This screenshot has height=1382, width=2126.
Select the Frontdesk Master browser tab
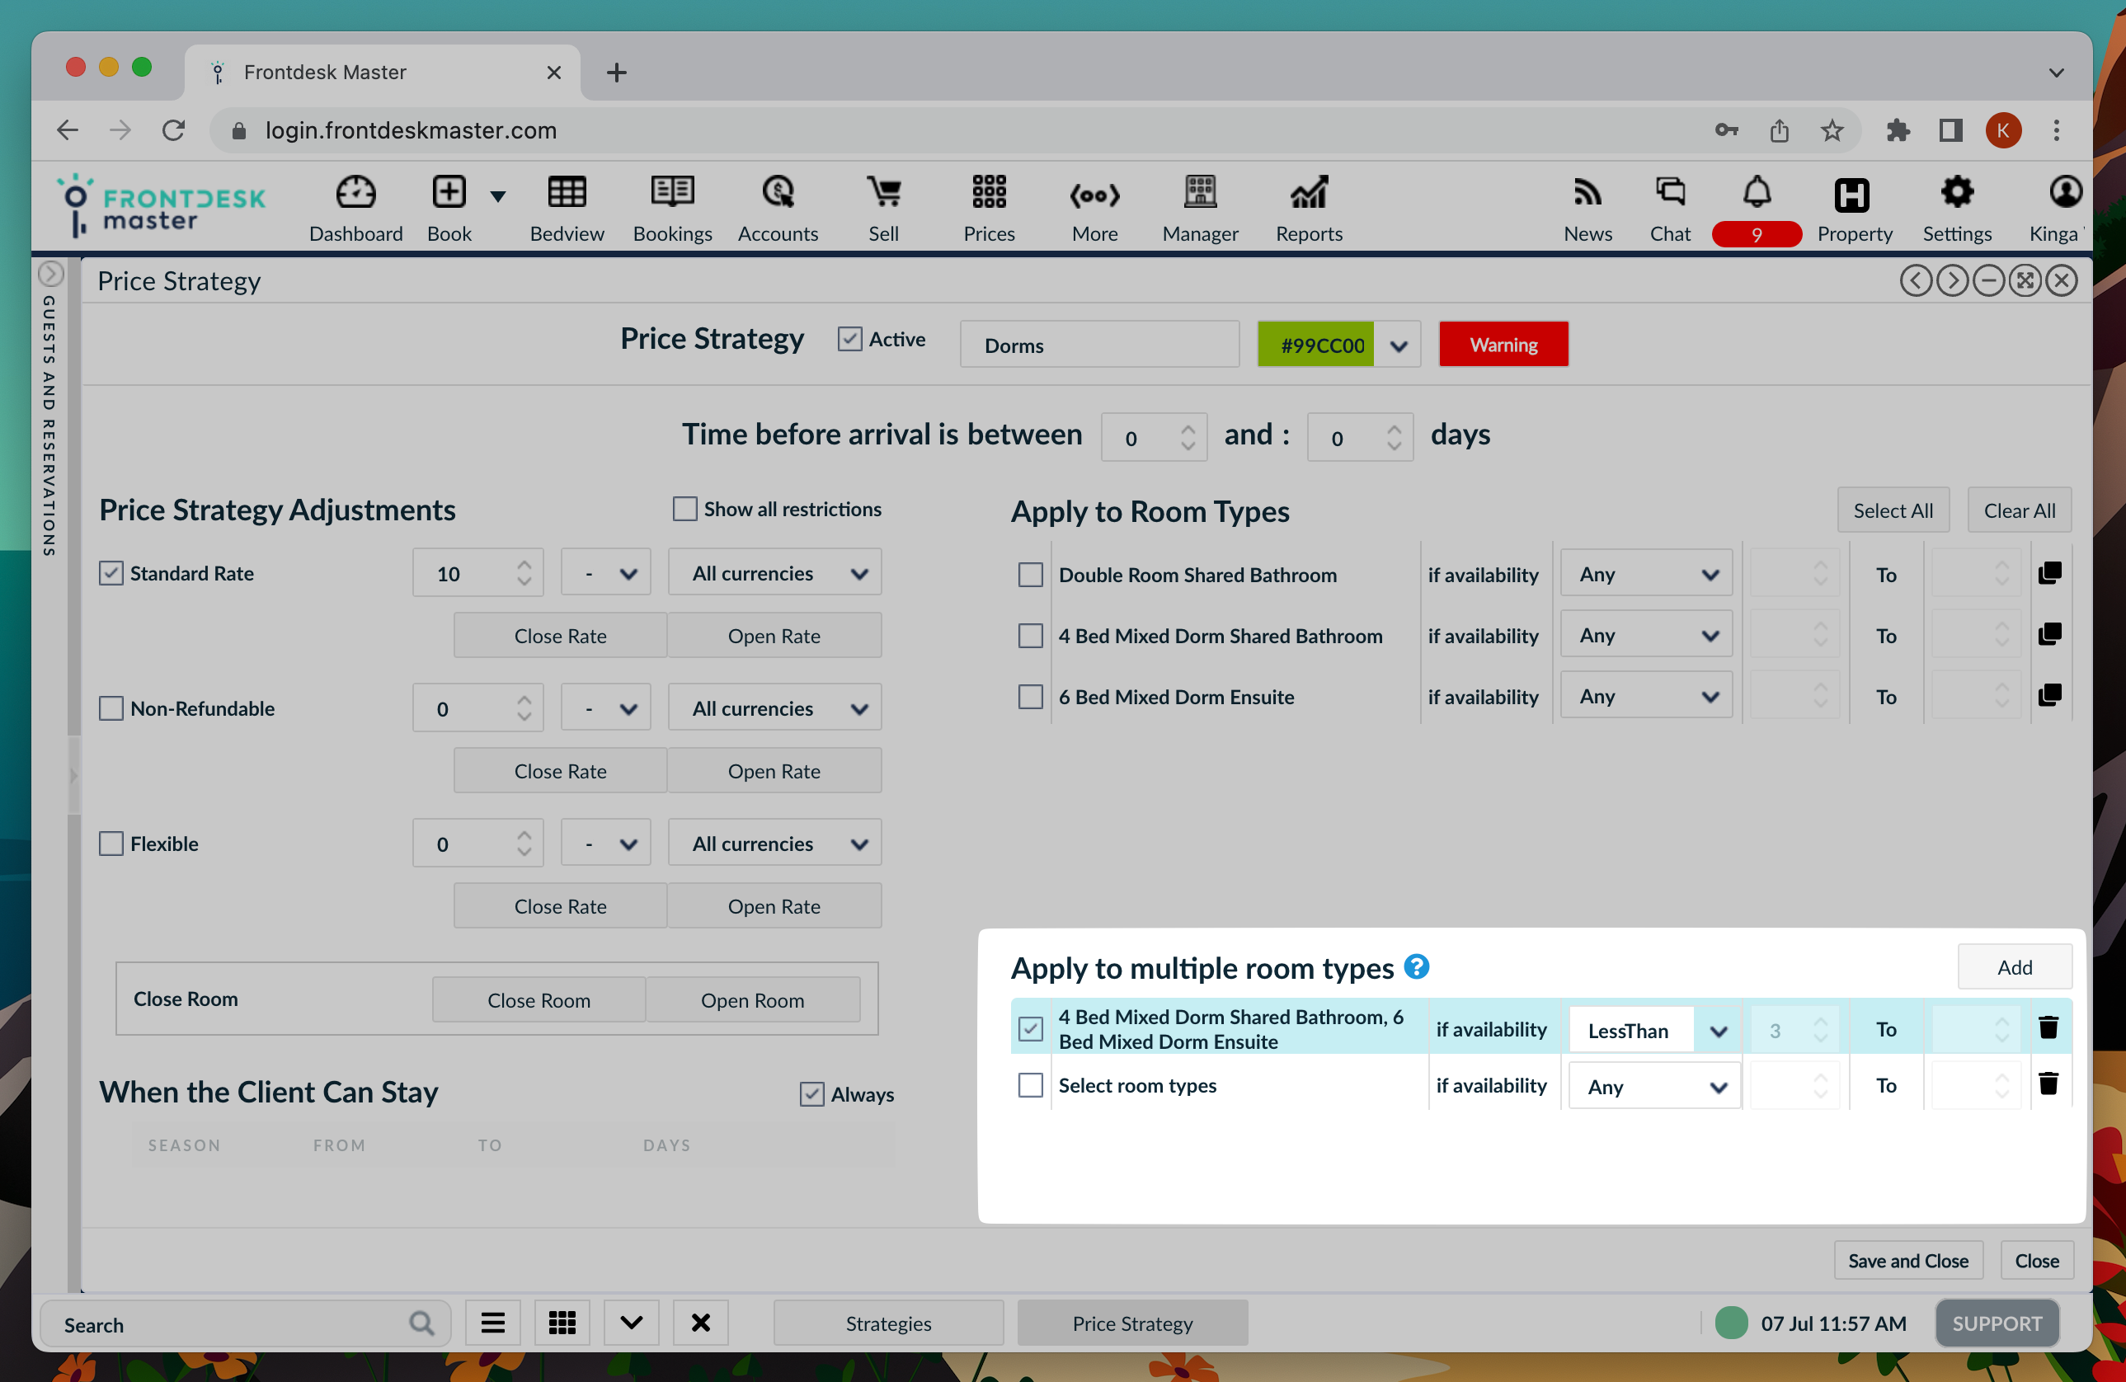tap(383, 72)
